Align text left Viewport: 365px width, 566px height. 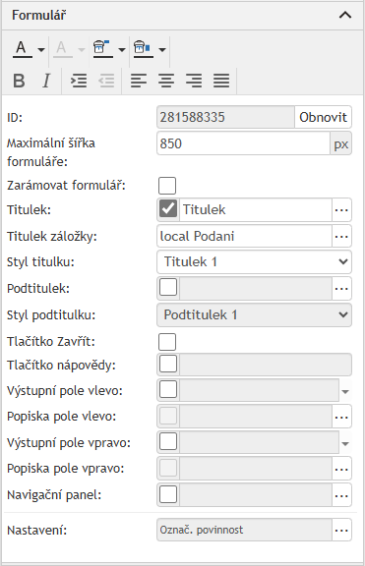point(139,81)
